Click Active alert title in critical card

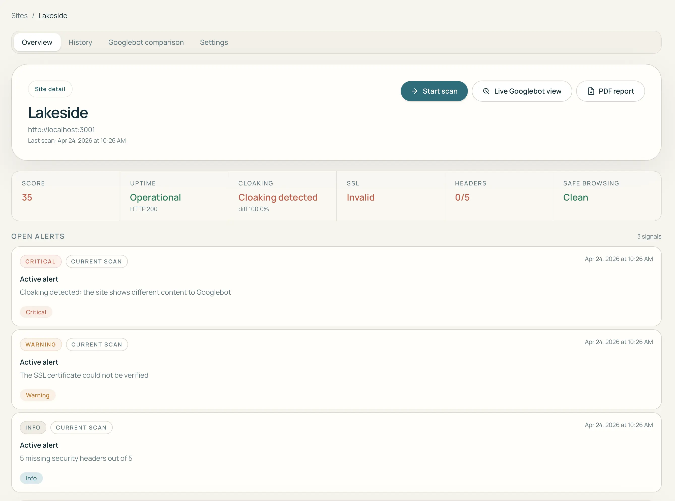(x=39, y=279)
